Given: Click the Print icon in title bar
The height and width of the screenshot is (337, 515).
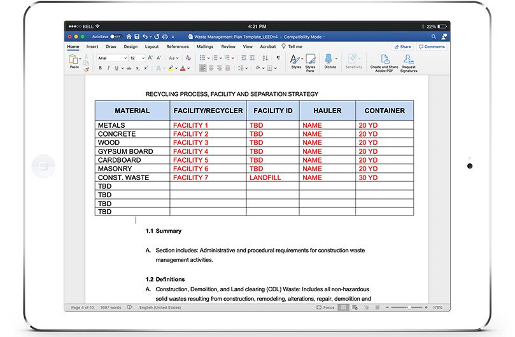Looking at the screenshot, I should pos(165,37).
